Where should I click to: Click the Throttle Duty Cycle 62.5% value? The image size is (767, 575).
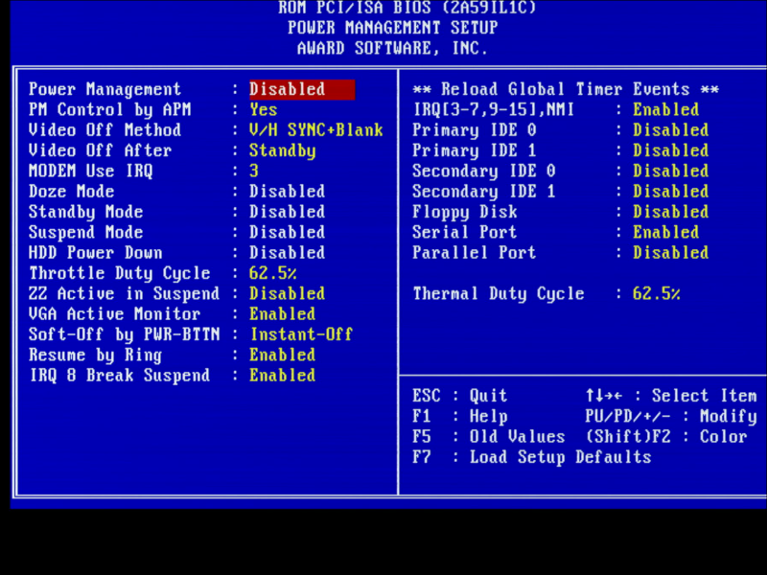coord(273,273)
